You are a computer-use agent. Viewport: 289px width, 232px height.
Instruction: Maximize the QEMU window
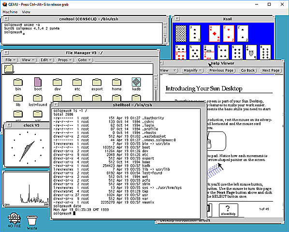coord(269,4)
